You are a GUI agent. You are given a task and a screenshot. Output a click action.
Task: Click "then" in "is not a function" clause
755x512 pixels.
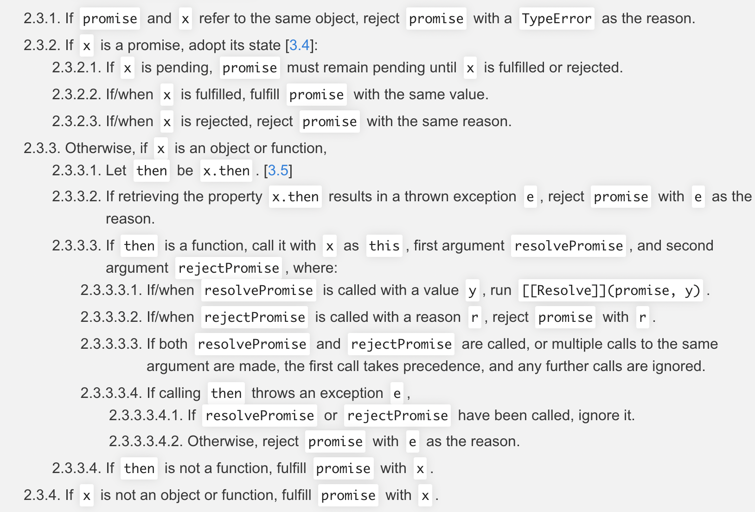click(139, 468)
